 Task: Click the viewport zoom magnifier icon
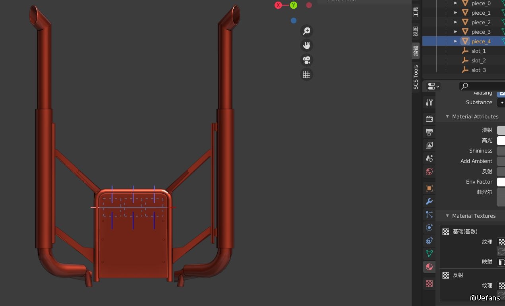tap(307, 31)
